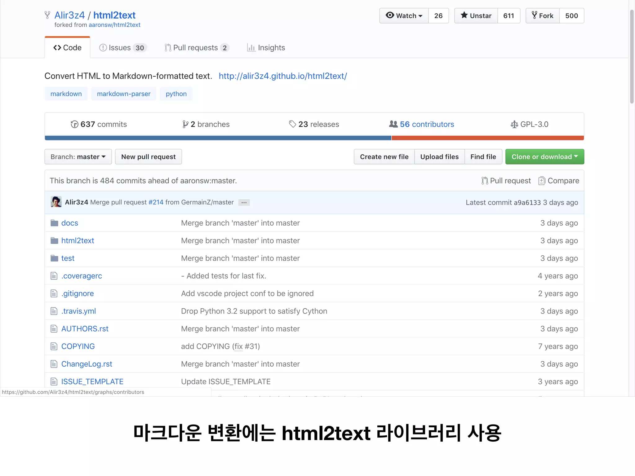
Task: Click the branches icon next to 2 branches
Action: (x=185, y=124)
